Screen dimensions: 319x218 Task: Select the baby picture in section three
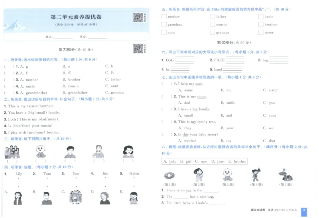coord(41,152)
